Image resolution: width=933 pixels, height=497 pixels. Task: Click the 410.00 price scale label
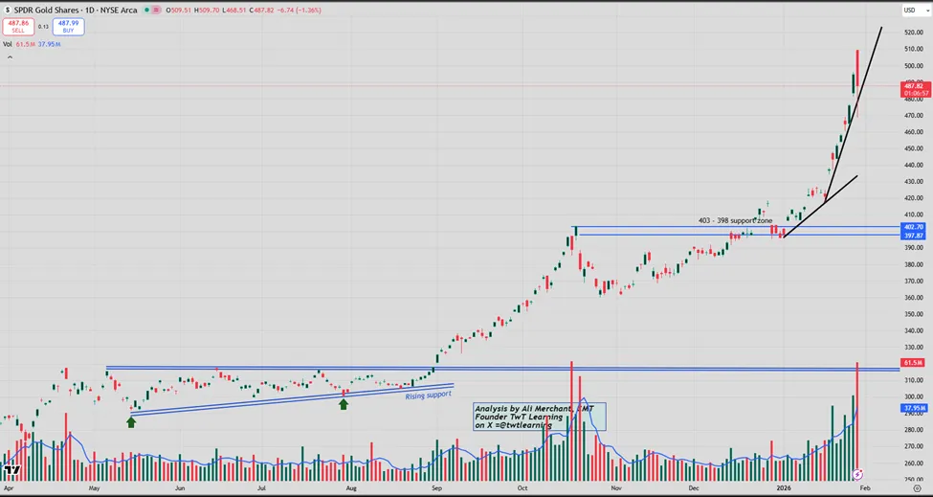913,215
